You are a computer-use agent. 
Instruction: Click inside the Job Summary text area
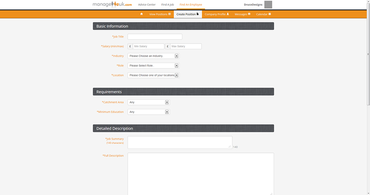point(179,142)
